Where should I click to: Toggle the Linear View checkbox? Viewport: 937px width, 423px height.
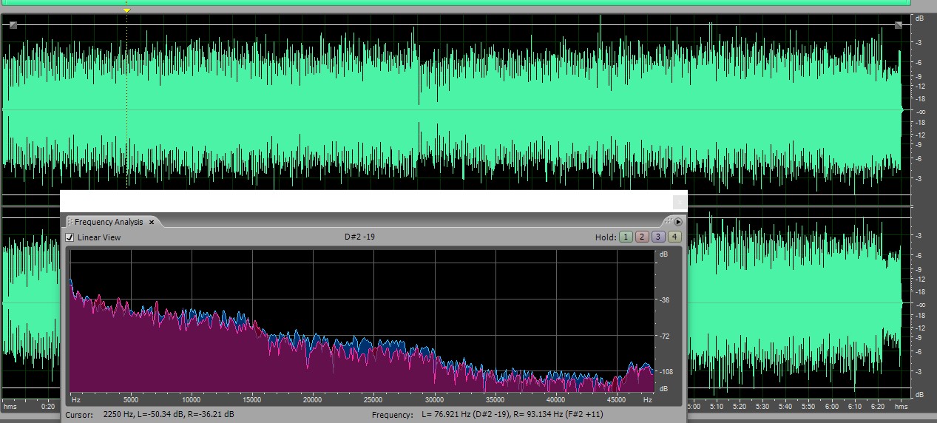click(70, 237)
